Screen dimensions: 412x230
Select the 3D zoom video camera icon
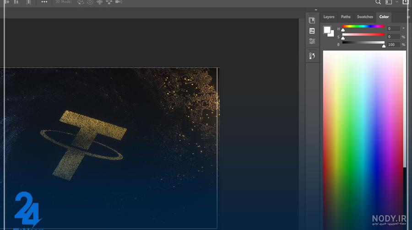click(119, 2)
